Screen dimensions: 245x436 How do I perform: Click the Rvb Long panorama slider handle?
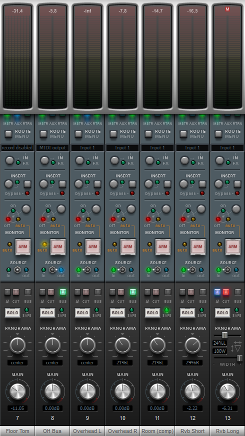point(224,335)
